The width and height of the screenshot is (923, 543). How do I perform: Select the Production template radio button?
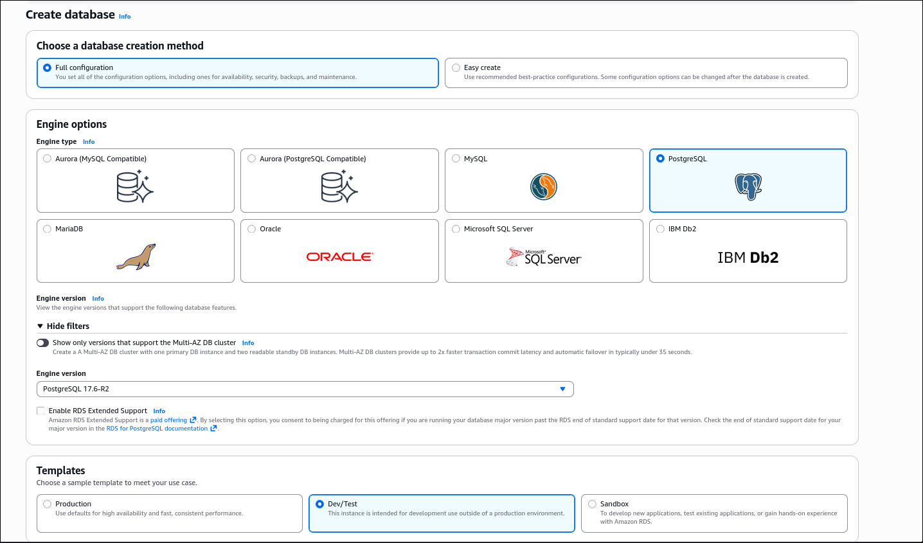(x=48, y=504)
